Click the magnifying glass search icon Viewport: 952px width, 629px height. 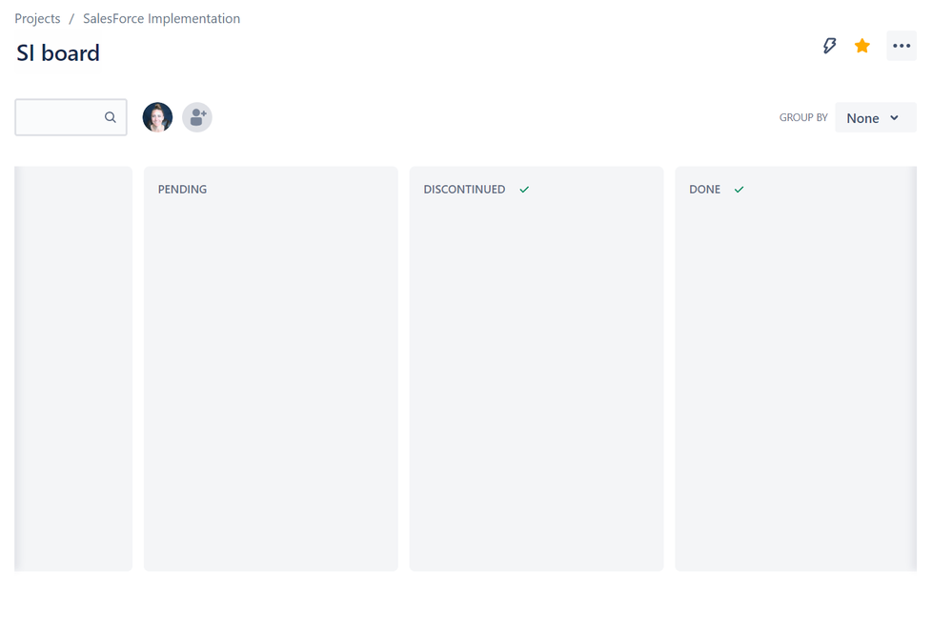click(111, 116)
